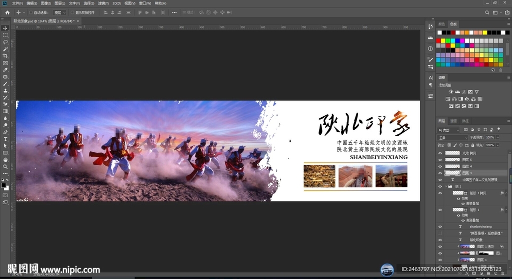Toggle visibility of 图层 3 layer
Viewport: 512px width, 279px height.
click(440, 173)
